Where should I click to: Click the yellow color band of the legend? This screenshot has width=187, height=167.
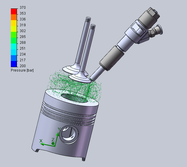coord(14,23)
